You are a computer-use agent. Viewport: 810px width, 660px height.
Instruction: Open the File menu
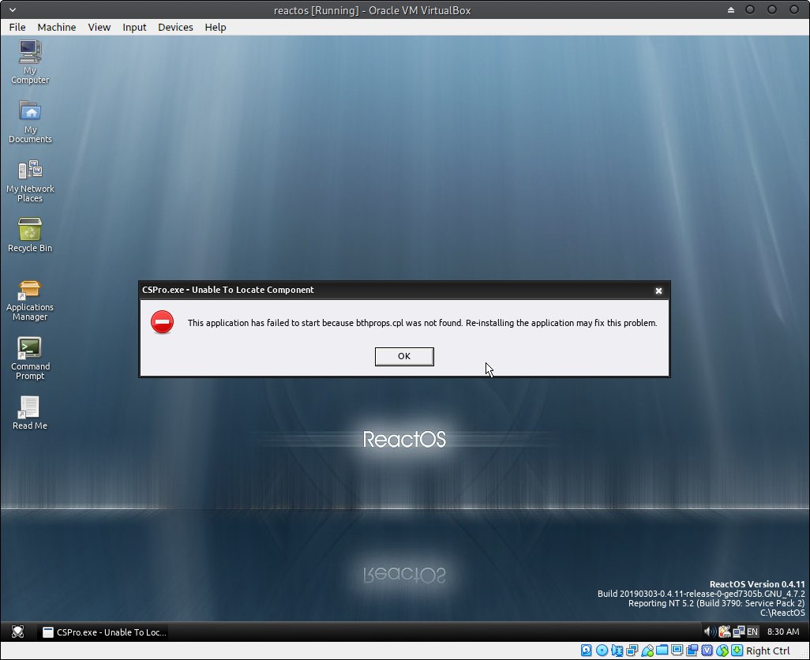click(17, 27)
